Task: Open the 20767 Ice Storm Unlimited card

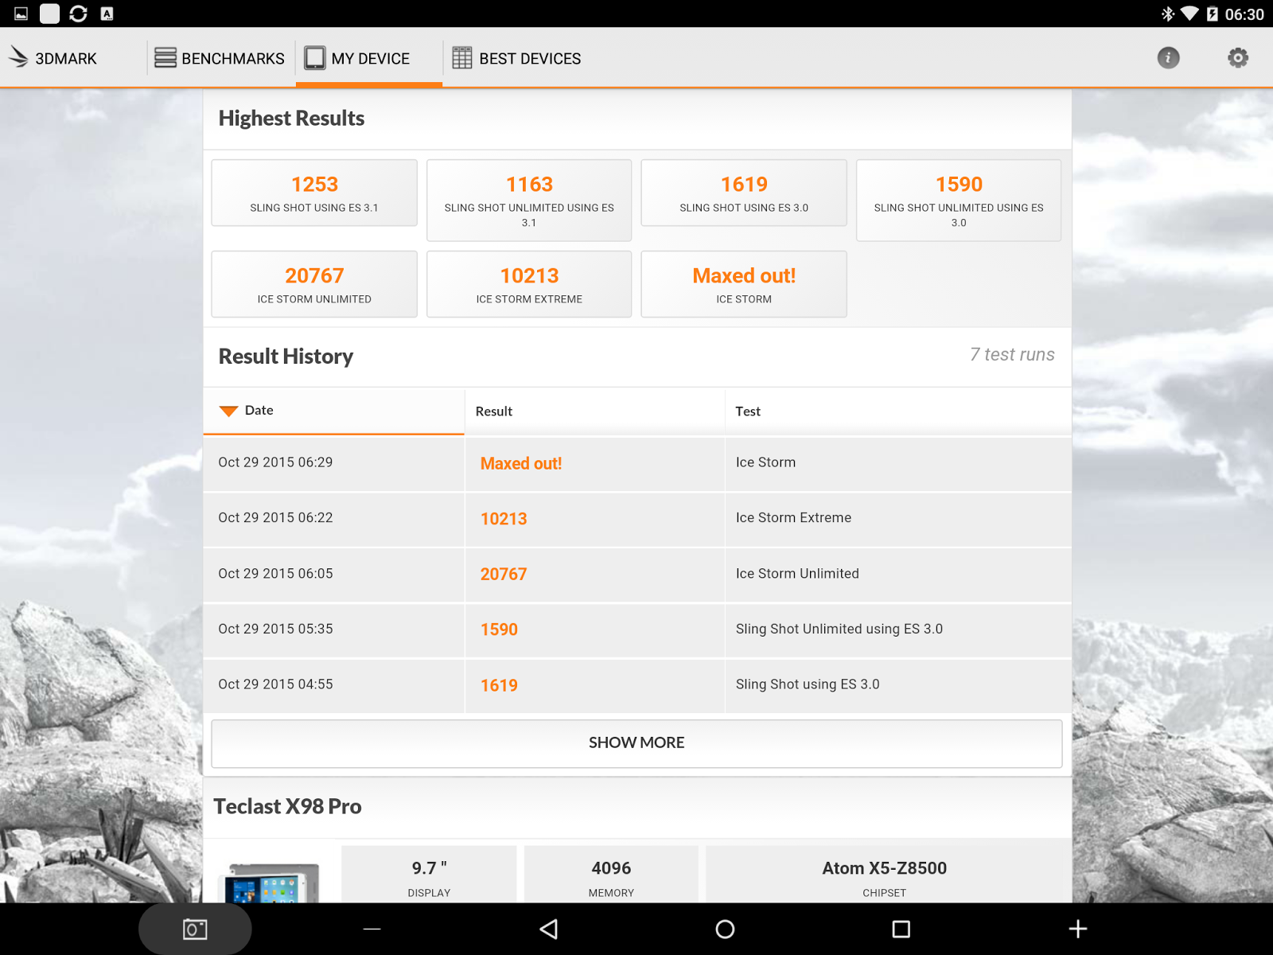Action: tap(314, 284)
